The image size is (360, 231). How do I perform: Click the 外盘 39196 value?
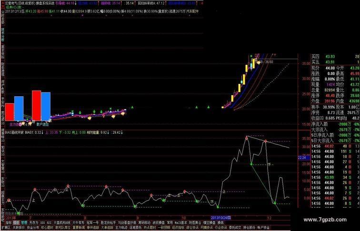(330, 101)
